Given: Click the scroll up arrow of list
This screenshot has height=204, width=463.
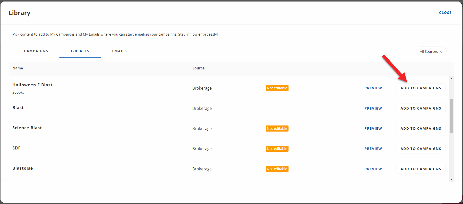Looking at the screenshot, I should coord(451,79).
